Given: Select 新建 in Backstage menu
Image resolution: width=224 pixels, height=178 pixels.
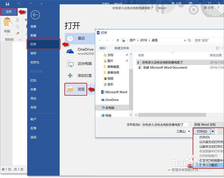Looking at the screenshot, I should (x=33, y=35).
